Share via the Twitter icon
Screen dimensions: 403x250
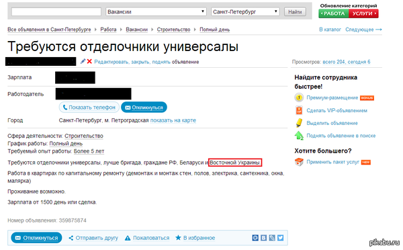[280, 238]
